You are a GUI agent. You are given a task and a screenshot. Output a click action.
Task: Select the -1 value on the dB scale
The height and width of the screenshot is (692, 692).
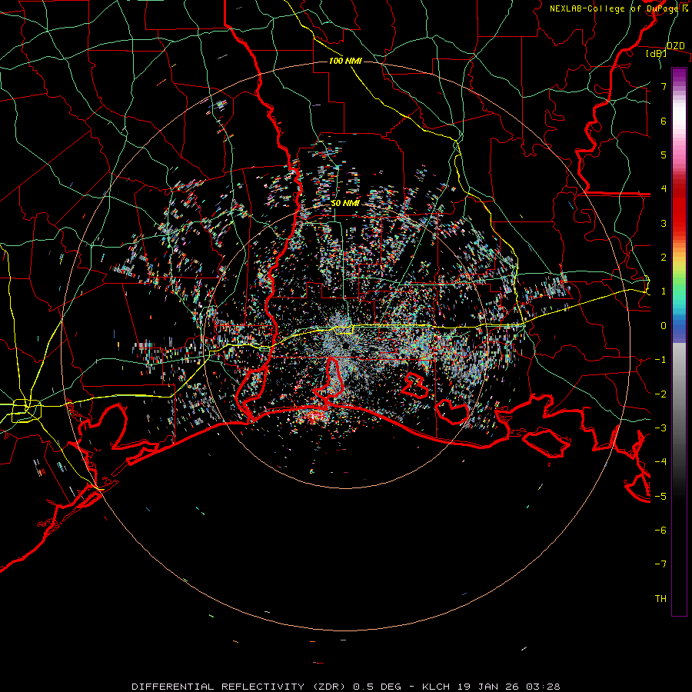tap(660, 360)
